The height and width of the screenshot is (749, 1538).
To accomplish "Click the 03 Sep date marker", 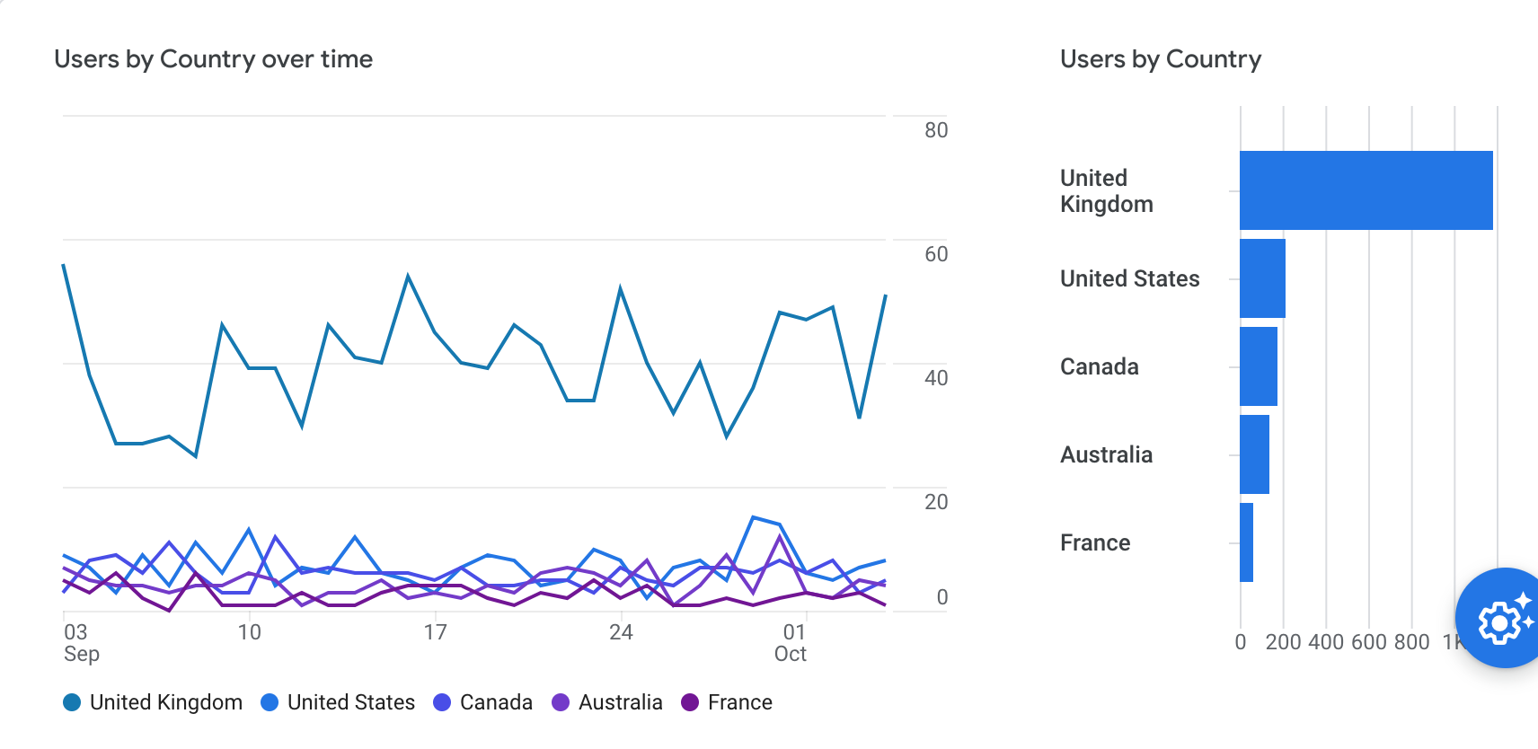I will click(x=79, y=643).
